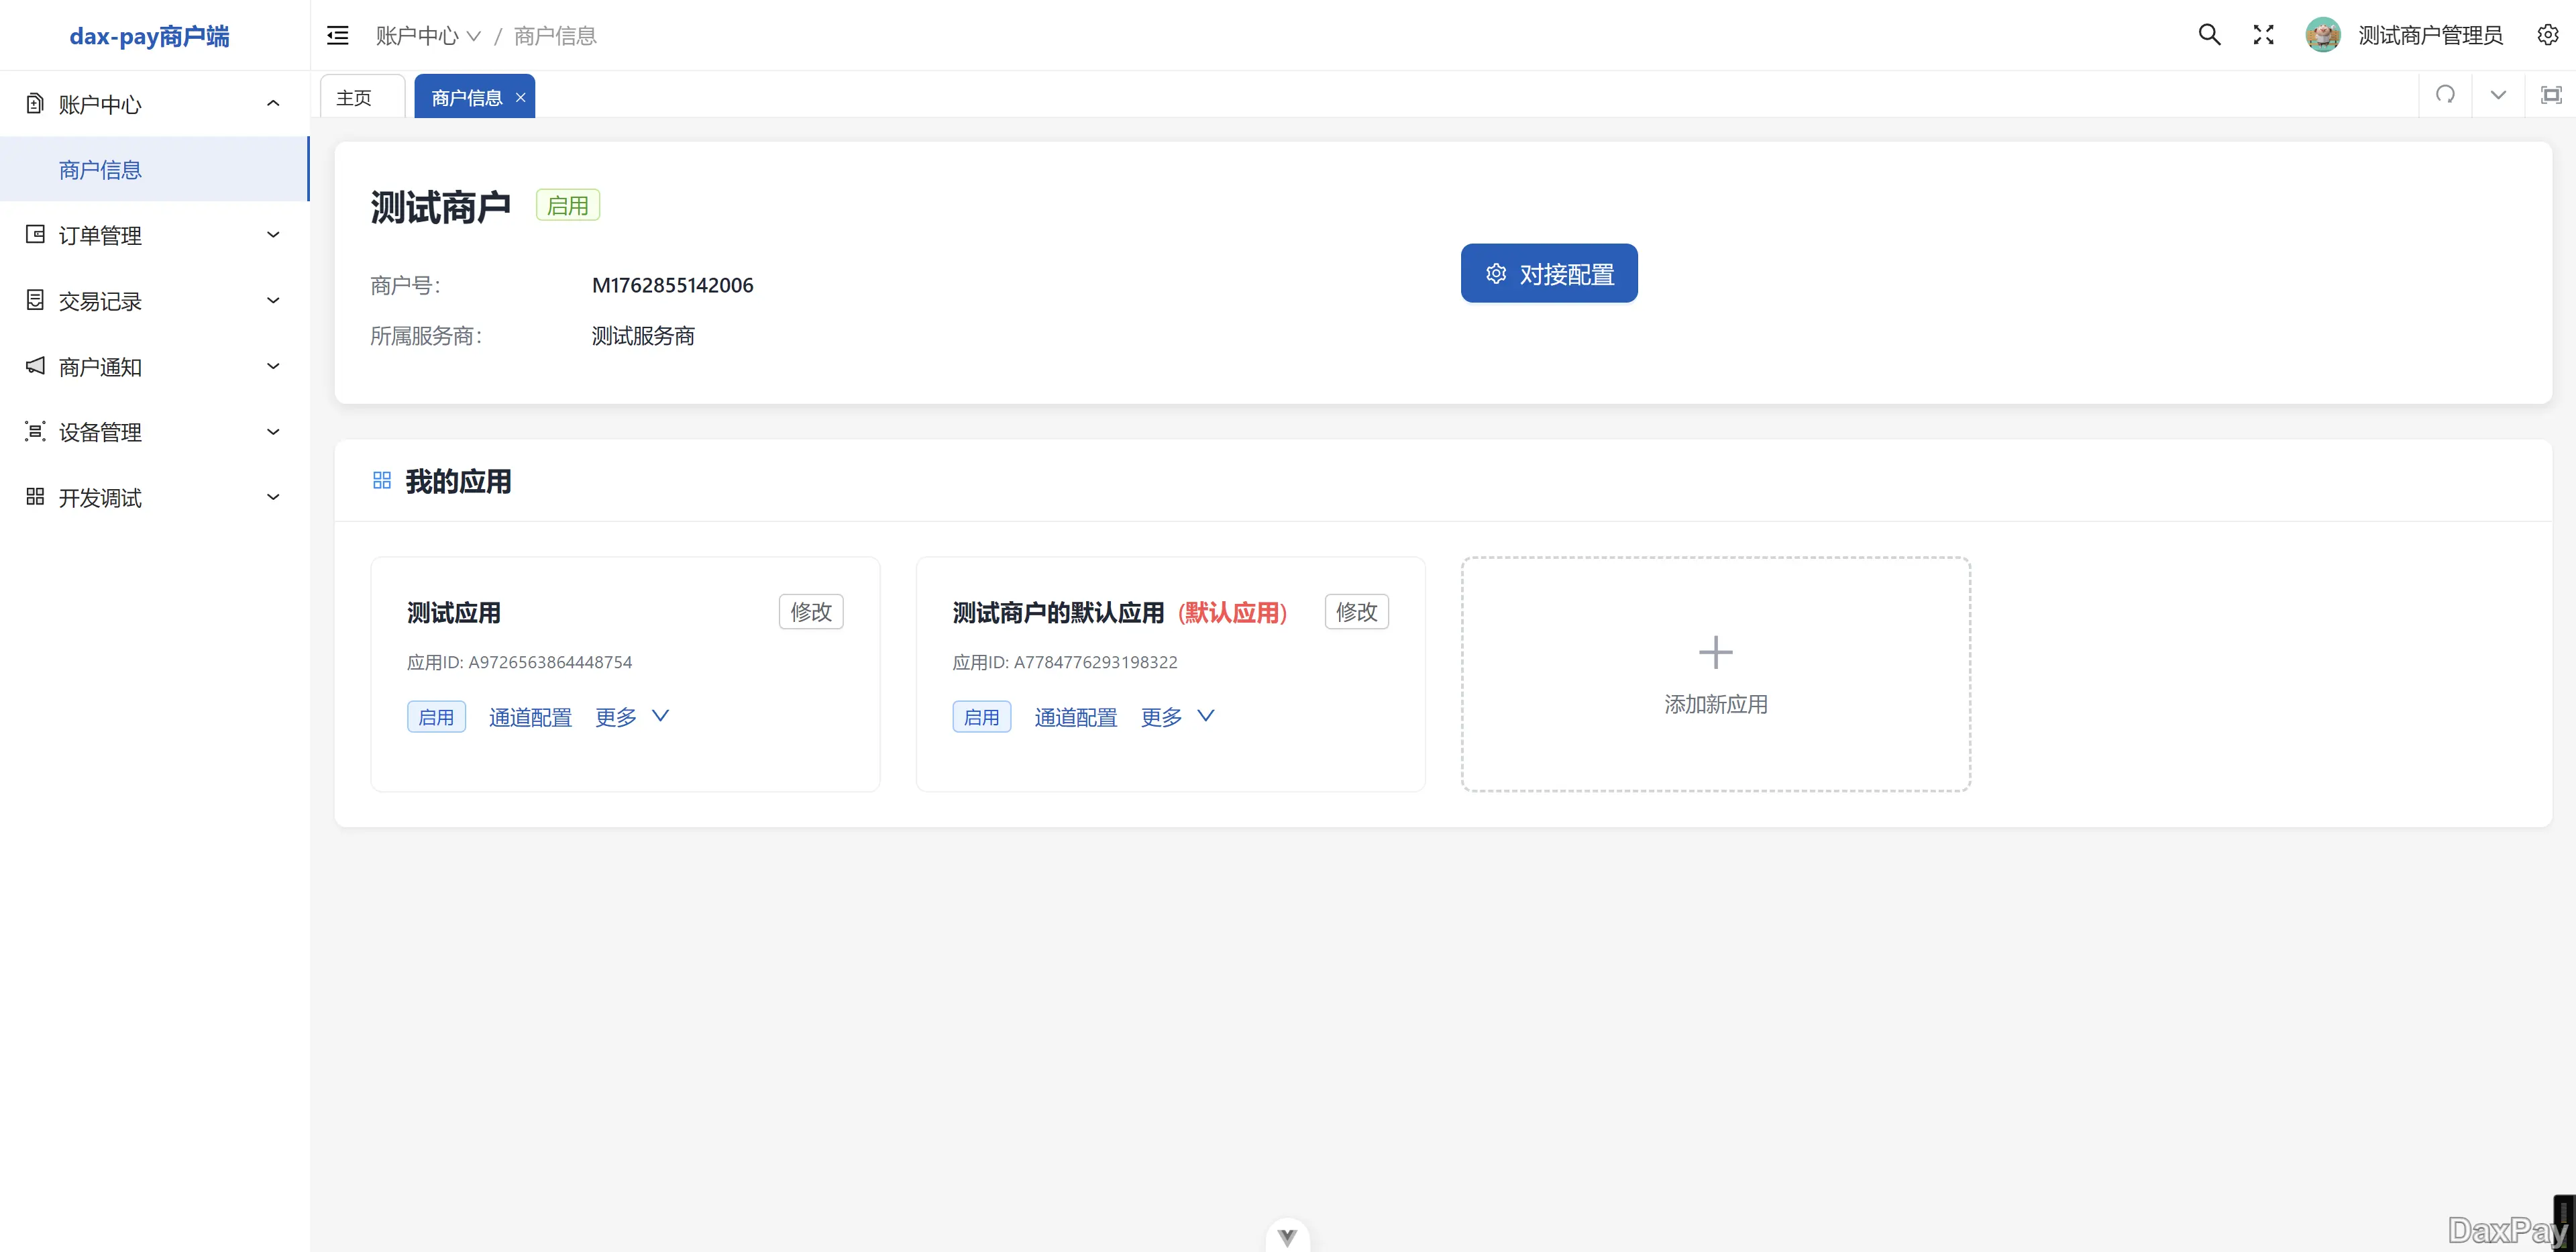Click the 对接配置 button
This screenshot has width=2576, height=1252.
(x=1548, y=272)
